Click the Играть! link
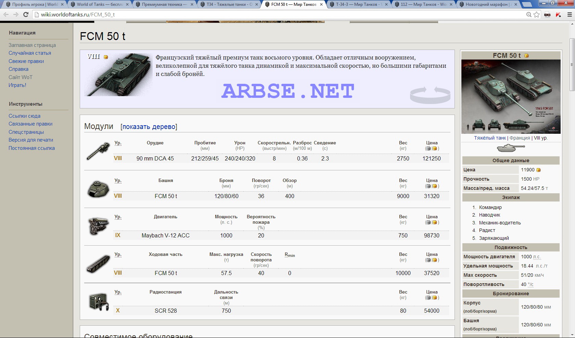575x338 pixels. [17, 85]
